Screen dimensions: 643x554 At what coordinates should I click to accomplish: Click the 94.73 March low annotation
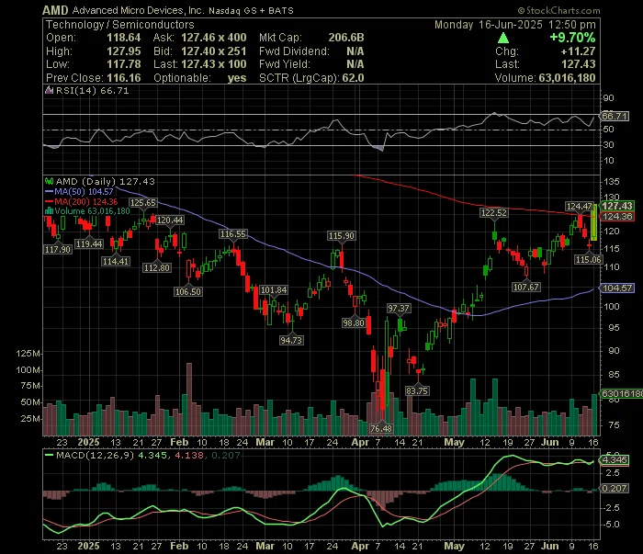291,340
